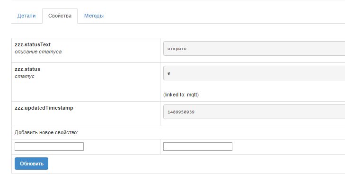
Task: Click the zzz.updatedTimestamp property label
Action: (44, 108)
